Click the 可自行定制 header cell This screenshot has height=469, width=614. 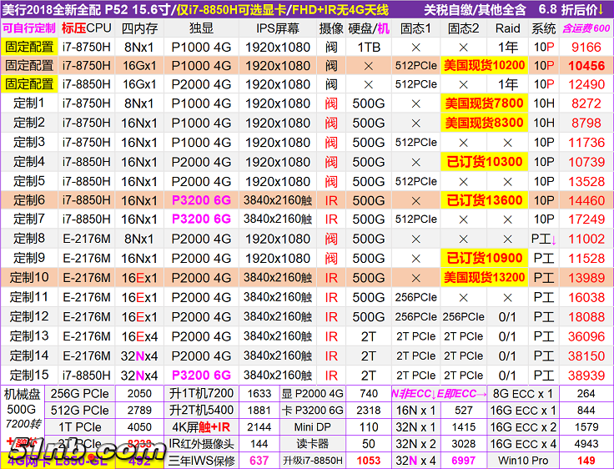(x=29, y=28)
